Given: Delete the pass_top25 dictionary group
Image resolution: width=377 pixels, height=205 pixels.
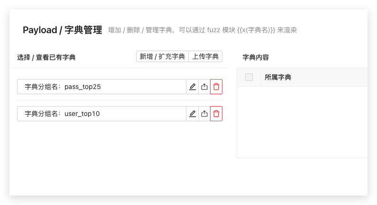Looking at the screenshot, I should coord(216,87).
